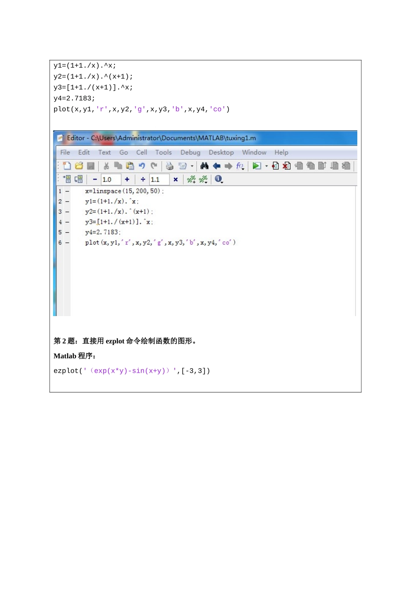Open the File menu
The height and width of the screenshot is (590, 417).
pyautogui.click(x=65, y=152)
